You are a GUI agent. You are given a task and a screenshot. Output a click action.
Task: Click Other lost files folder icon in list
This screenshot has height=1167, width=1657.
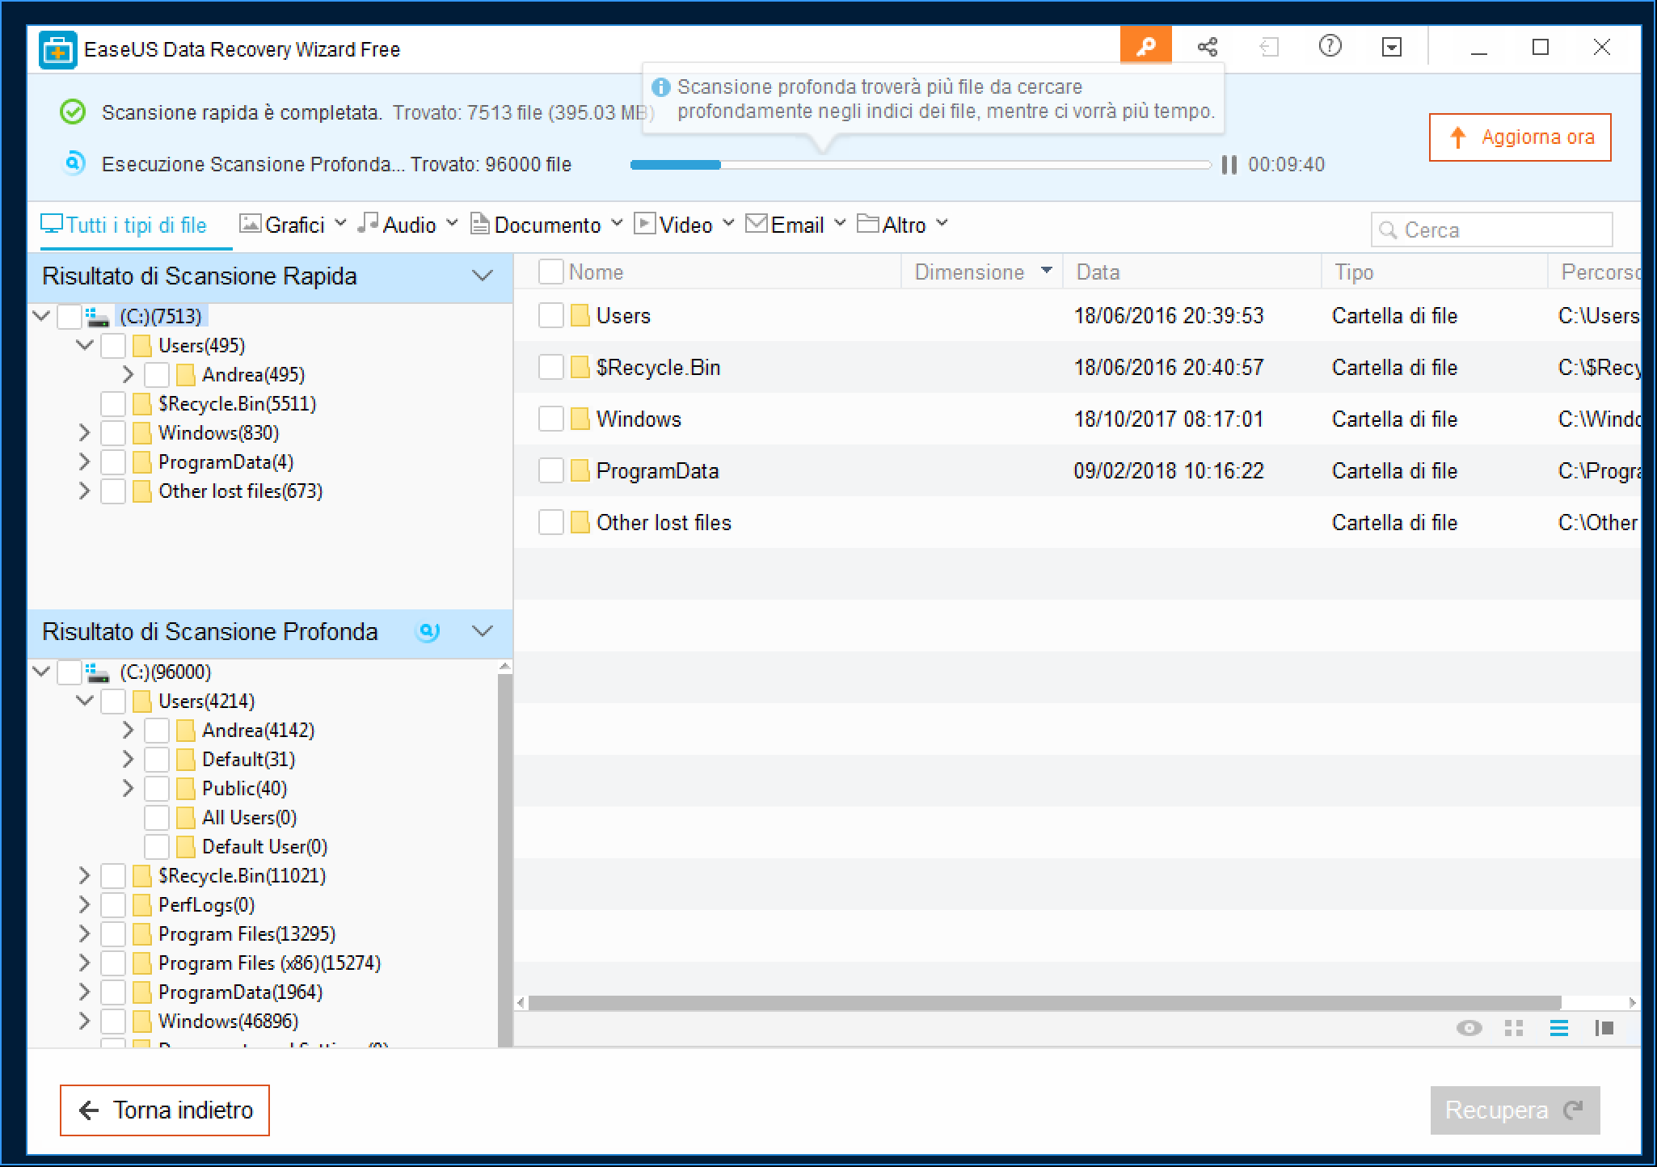580,523
